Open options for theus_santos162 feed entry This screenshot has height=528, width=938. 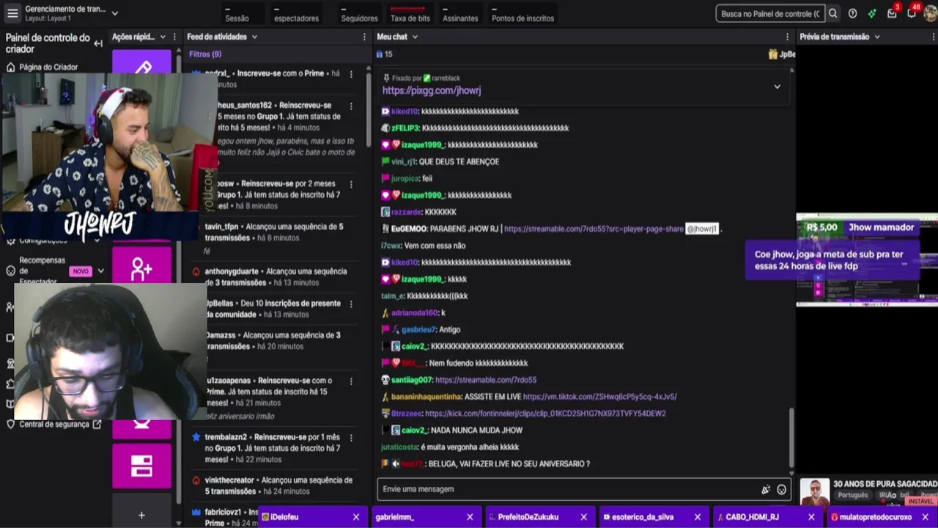point(351,106)
